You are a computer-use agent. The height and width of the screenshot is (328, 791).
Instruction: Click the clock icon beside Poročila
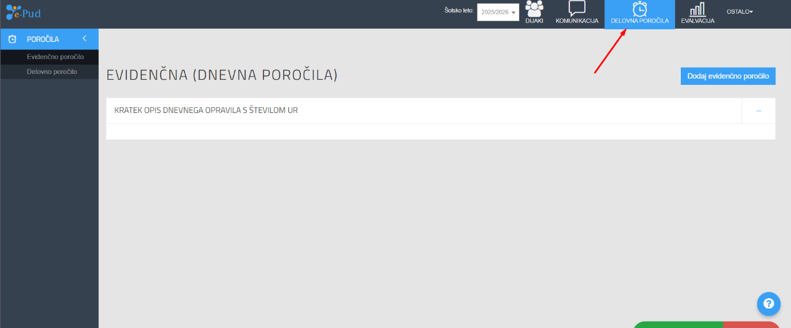tap(12, 39)
